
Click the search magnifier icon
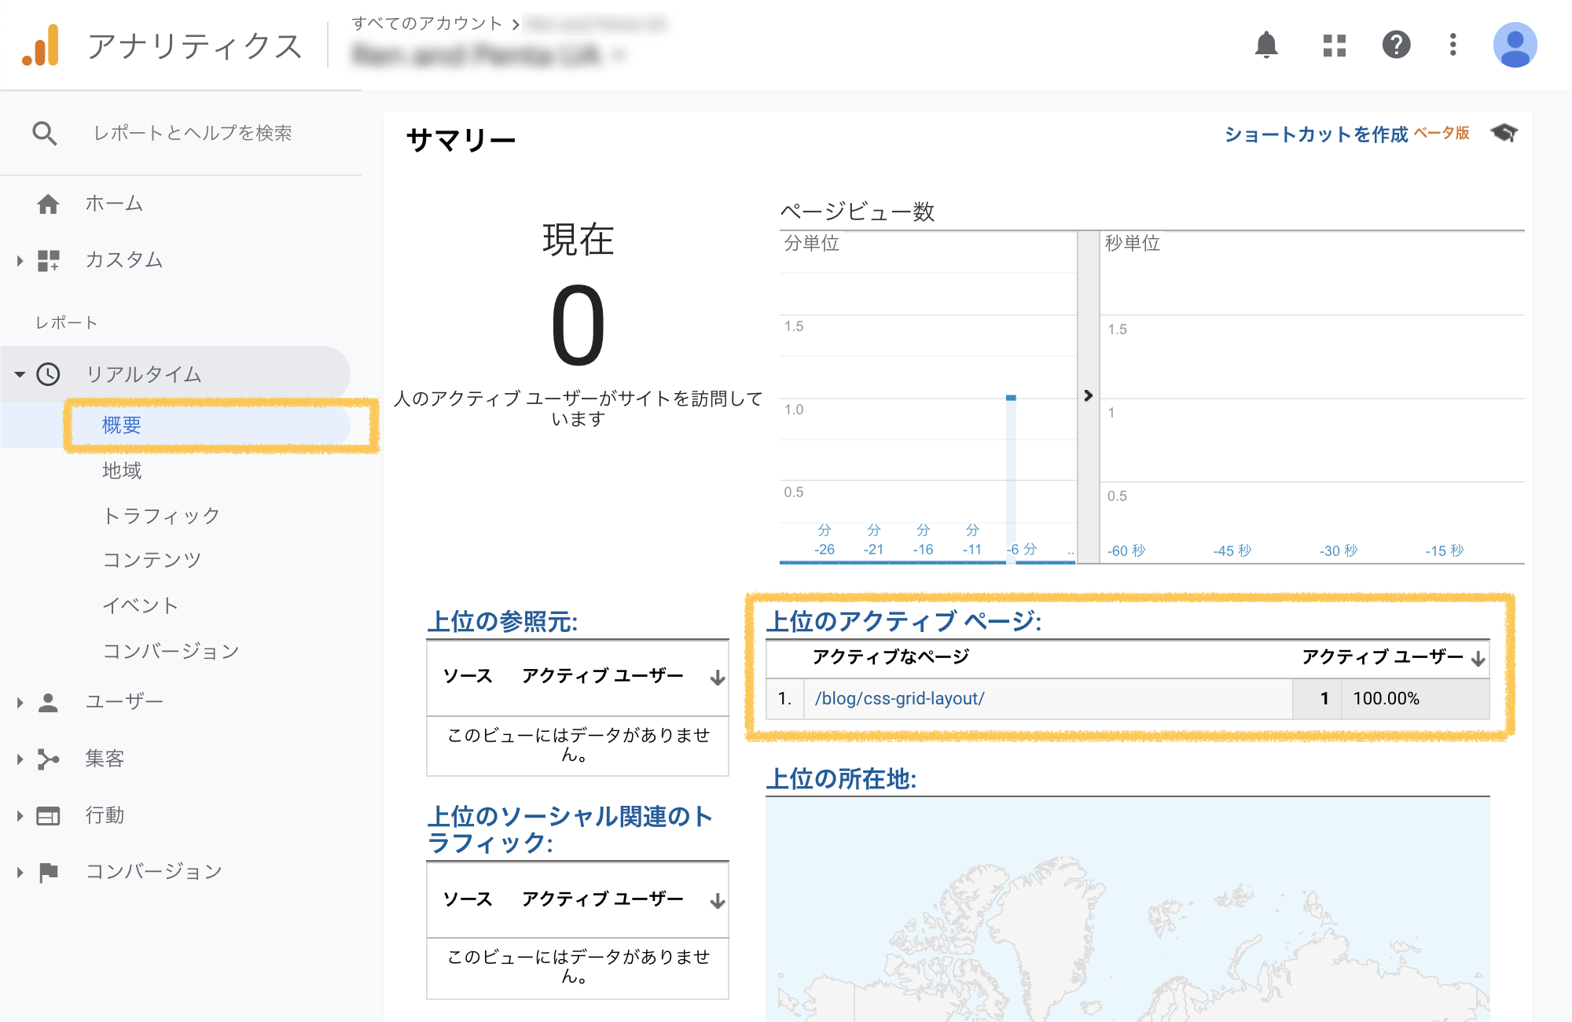click(45, 133)
